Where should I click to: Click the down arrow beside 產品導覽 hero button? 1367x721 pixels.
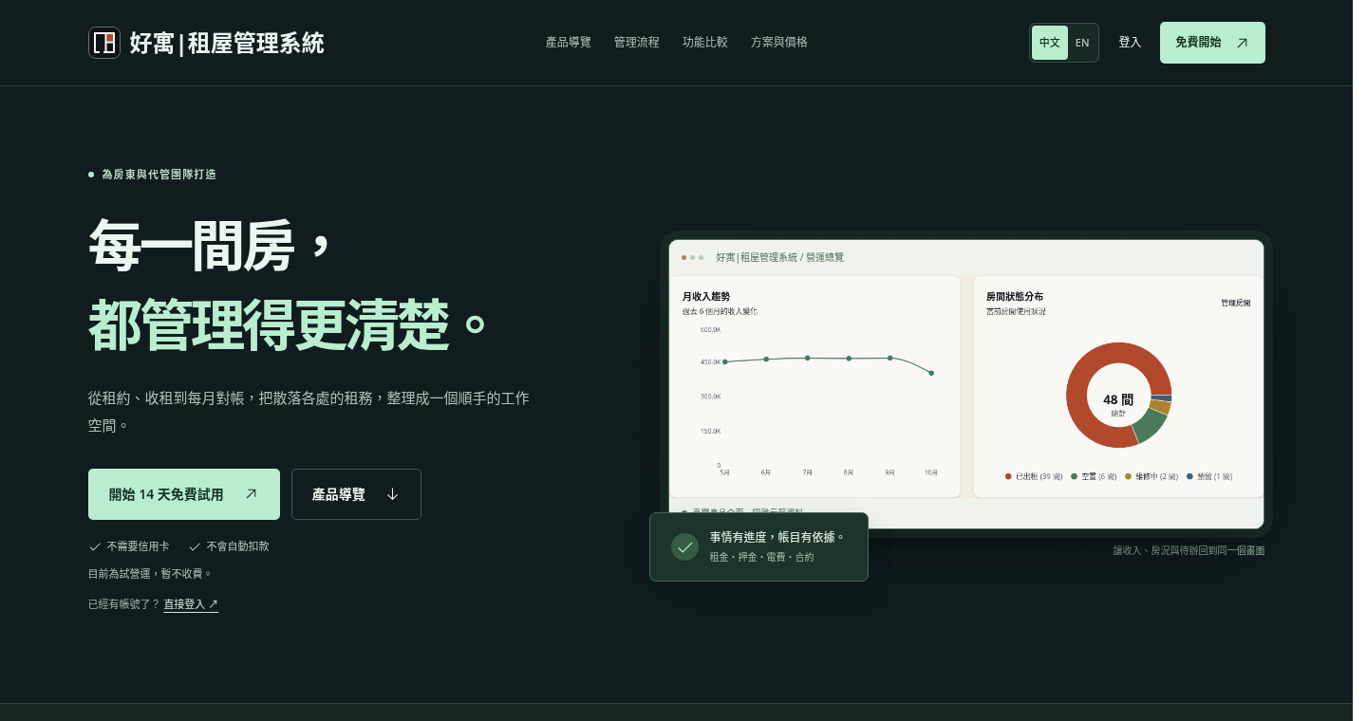click(x=392, y=494)
